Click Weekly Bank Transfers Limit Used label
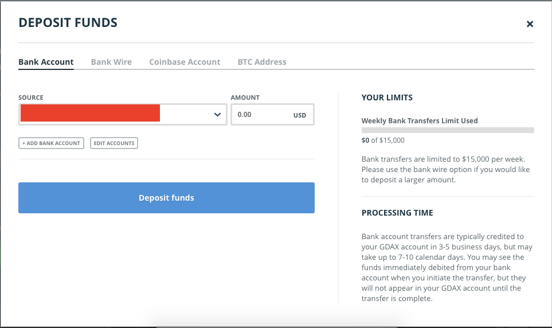This screenshot has width=552, height=328. point(420,121)
